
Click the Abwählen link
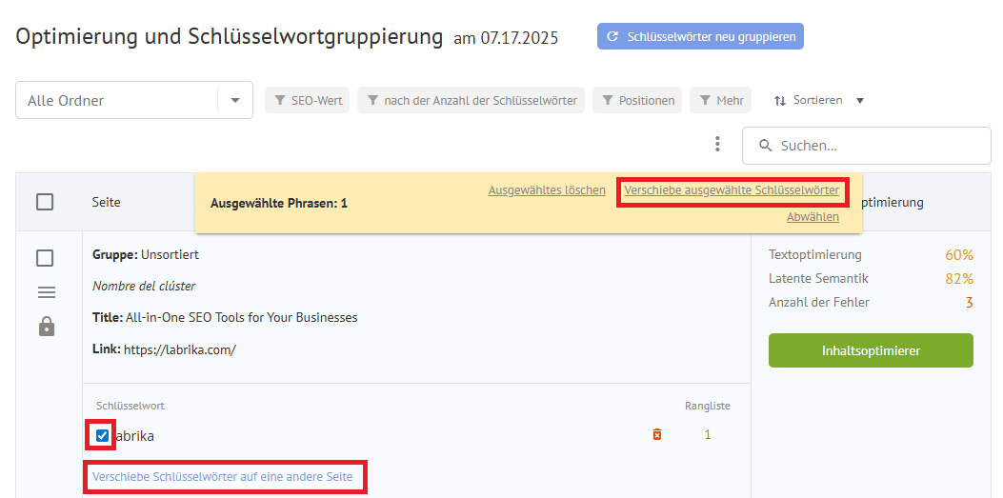pyautogui.click(x=812, y=217)
